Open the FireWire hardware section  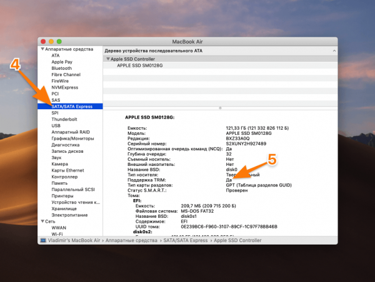(x=60, y=81)
